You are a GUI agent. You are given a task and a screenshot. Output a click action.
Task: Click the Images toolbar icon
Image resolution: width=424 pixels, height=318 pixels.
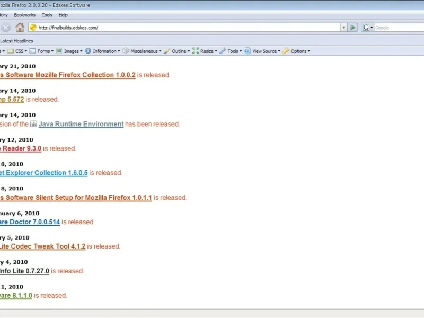59,51
